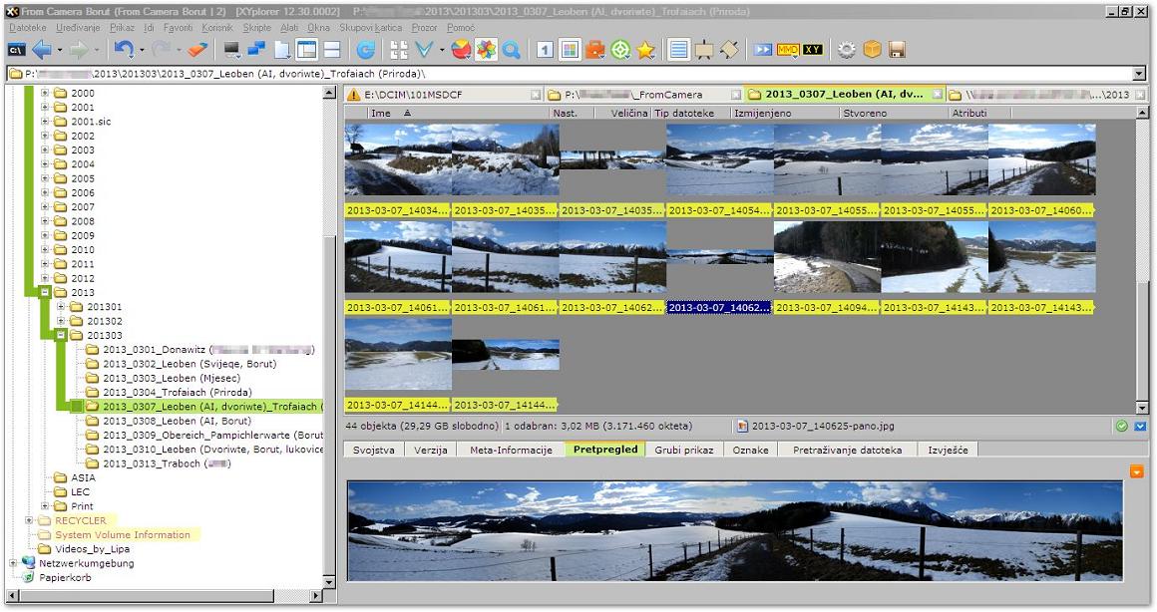Viewport: 1157px width, 612px height.
Task: Open the gear Configuration icon
Action: point(846,49)
